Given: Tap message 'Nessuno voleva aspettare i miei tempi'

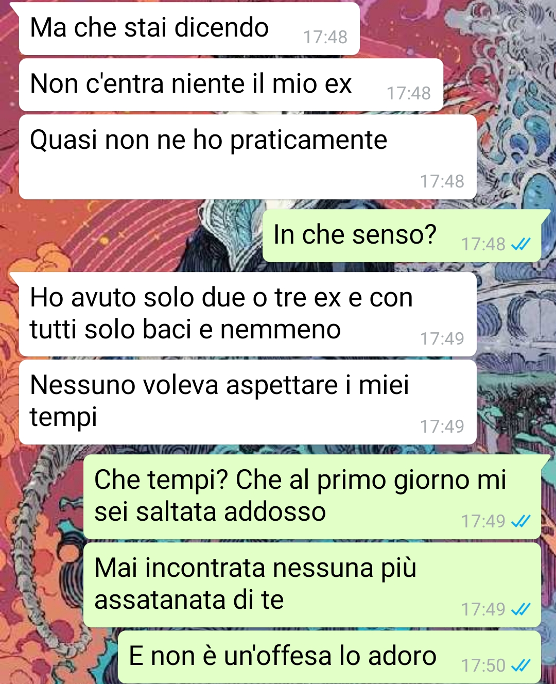Looking at the screenshot, I should pyautogui.click(x=248, y=402).
